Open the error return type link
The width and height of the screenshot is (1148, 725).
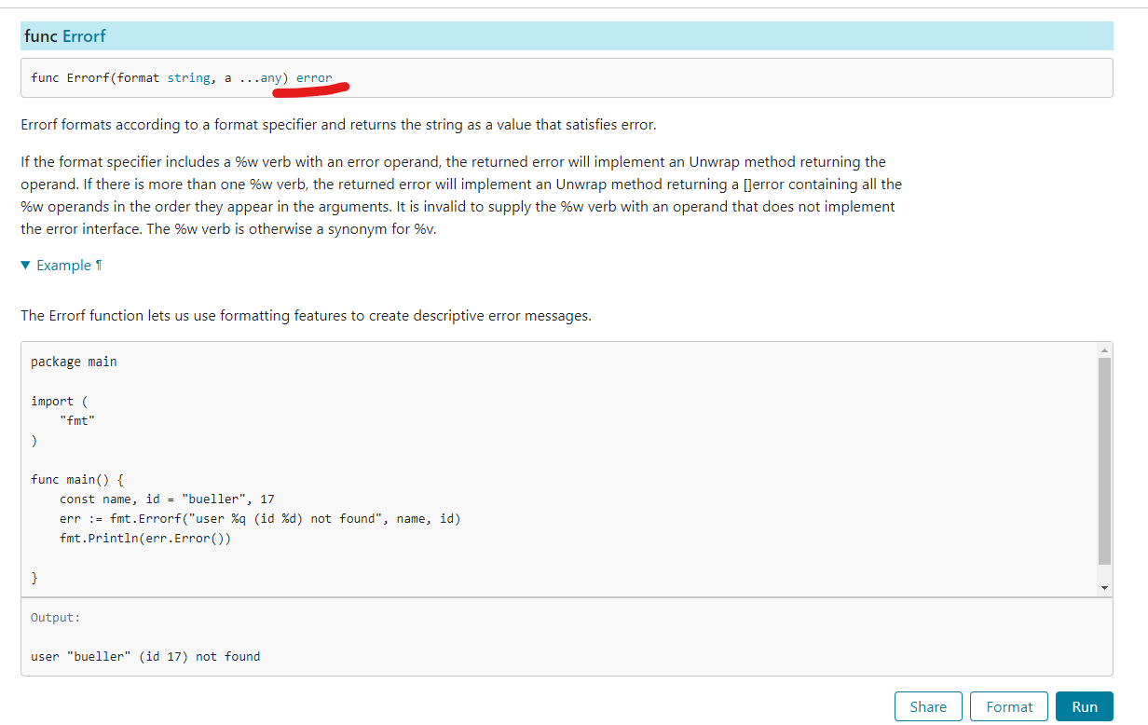click(x=314, y=77)
